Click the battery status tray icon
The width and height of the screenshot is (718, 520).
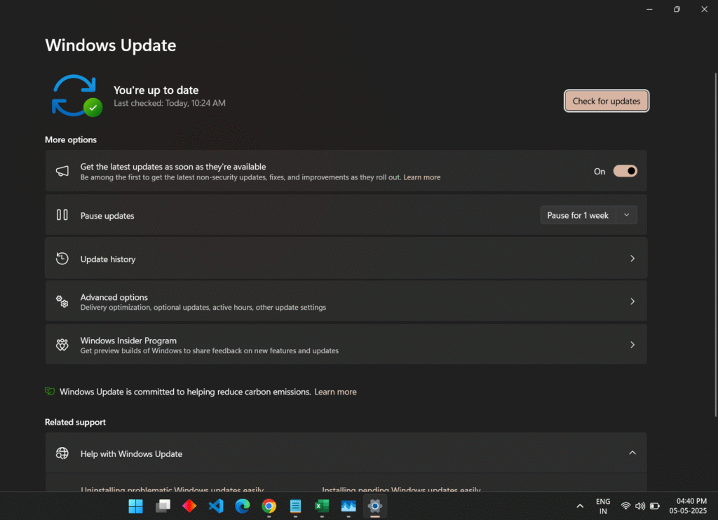click(x=655, y=506)
